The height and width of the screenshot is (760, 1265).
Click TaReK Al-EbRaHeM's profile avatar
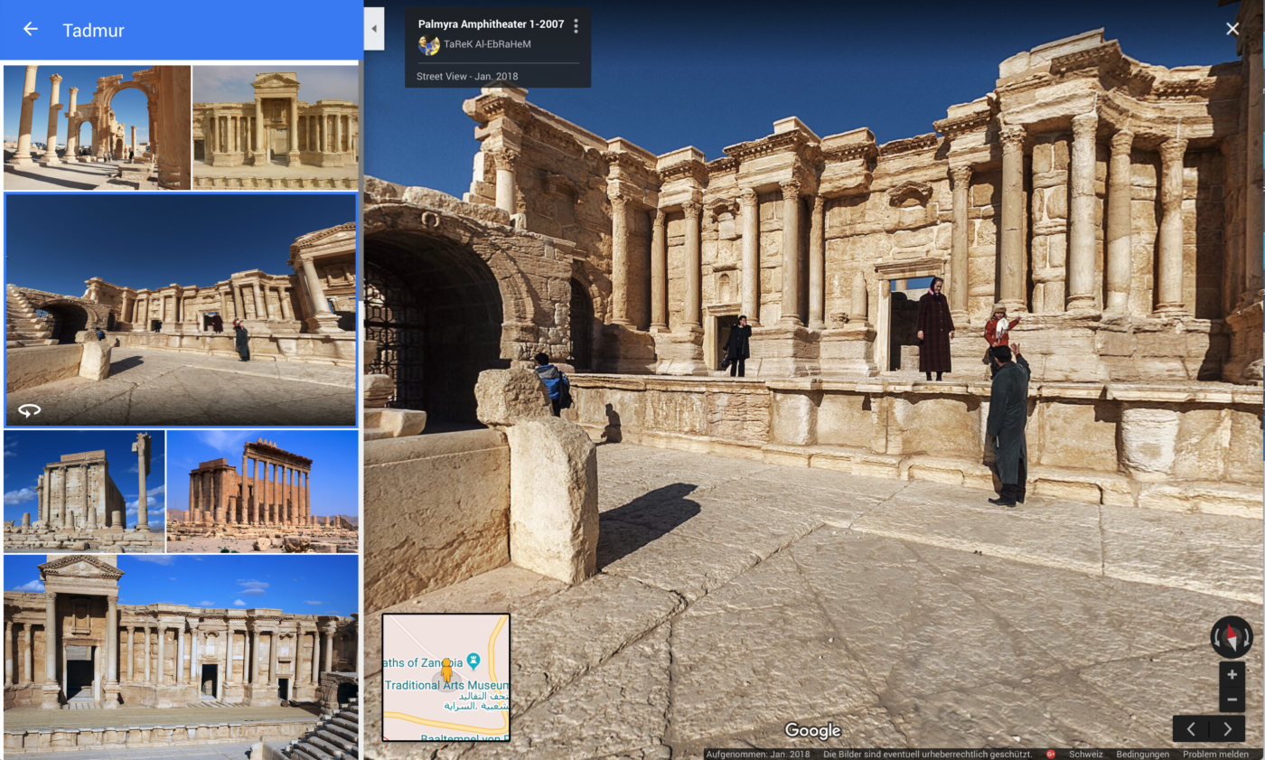(428, 44)
